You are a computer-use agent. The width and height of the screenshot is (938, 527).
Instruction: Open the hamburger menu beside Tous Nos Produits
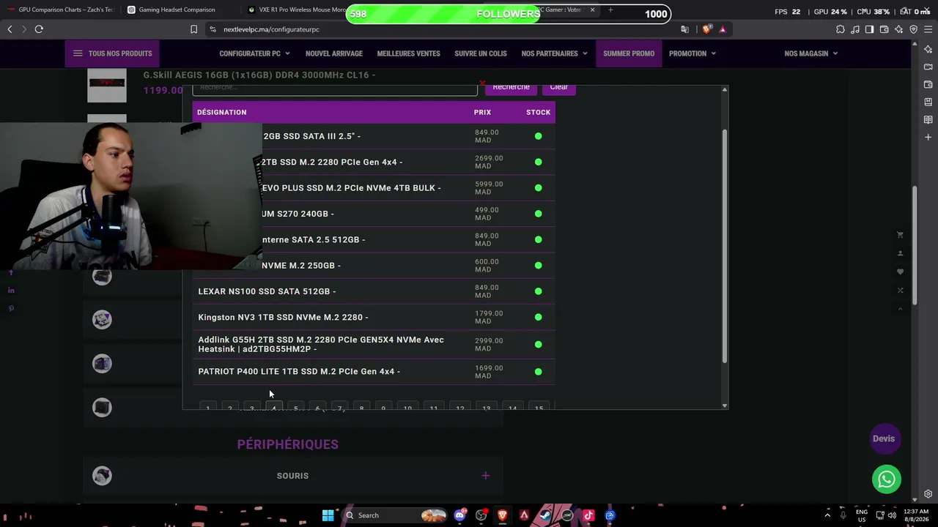click(x=78, y=53)
